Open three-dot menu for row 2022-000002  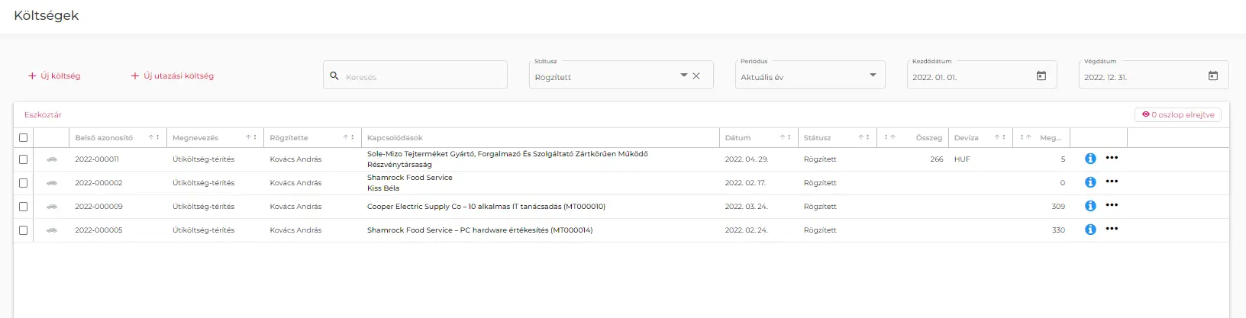click(1112, 181)
